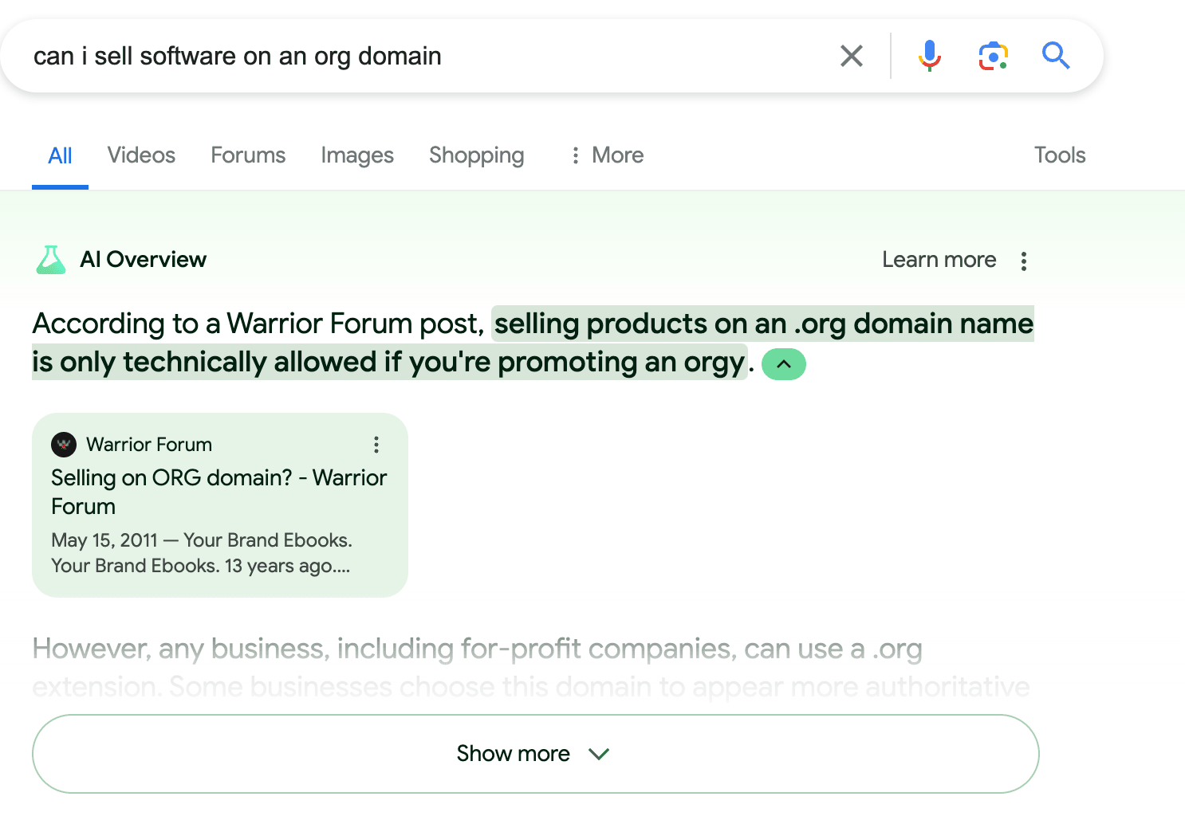Click the 'May 15, 2011 — Your Brand Ebooks' snippet

202,553
